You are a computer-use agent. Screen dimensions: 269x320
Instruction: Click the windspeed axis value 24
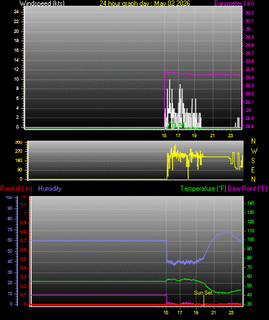(16, 12)
